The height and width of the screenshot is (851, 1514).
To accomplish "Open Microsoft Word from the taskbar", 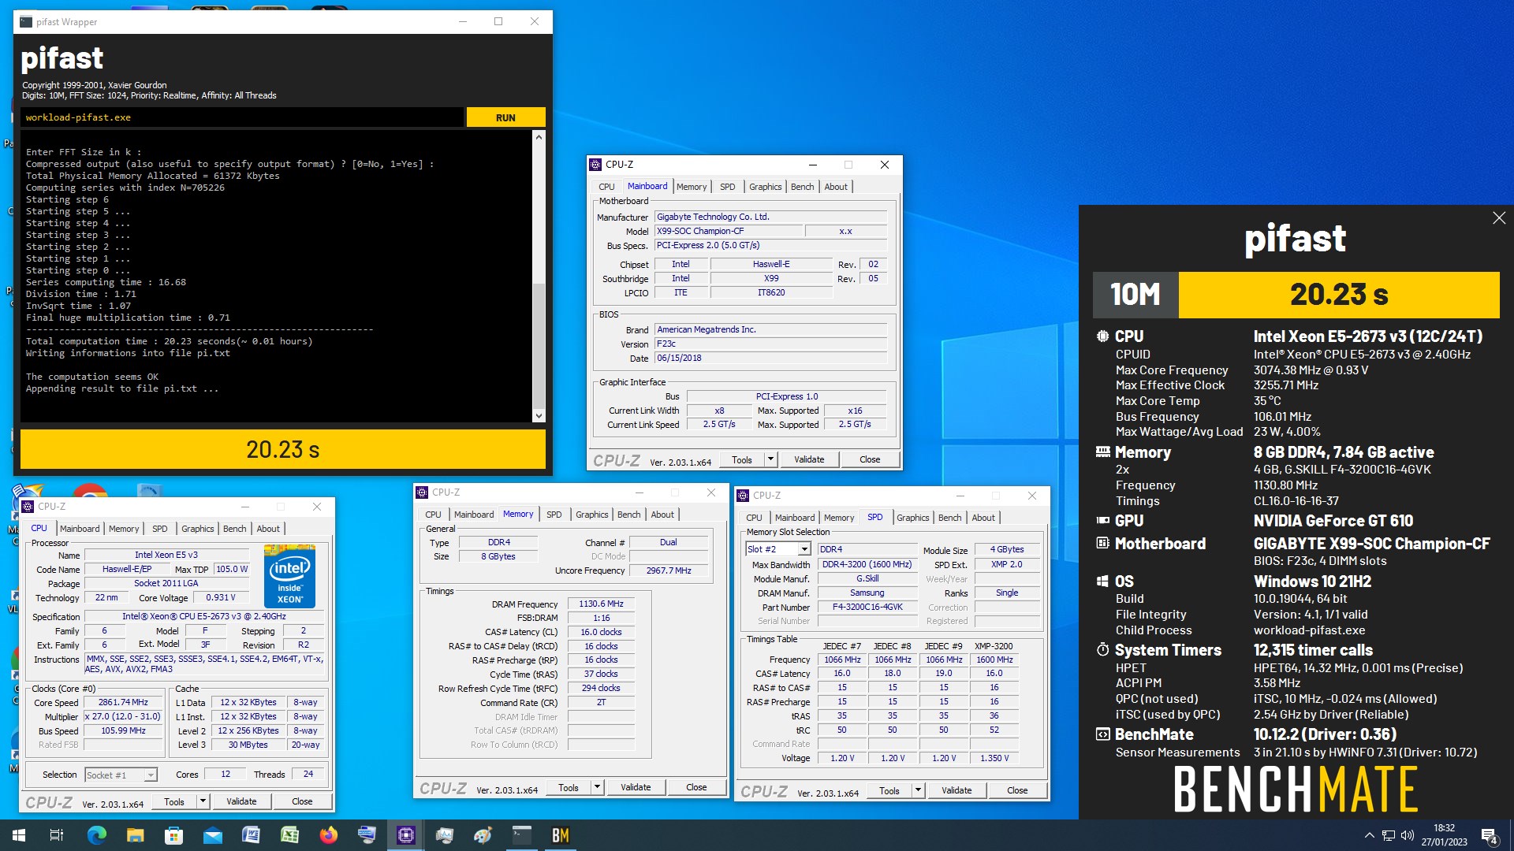I will point(251,835).
